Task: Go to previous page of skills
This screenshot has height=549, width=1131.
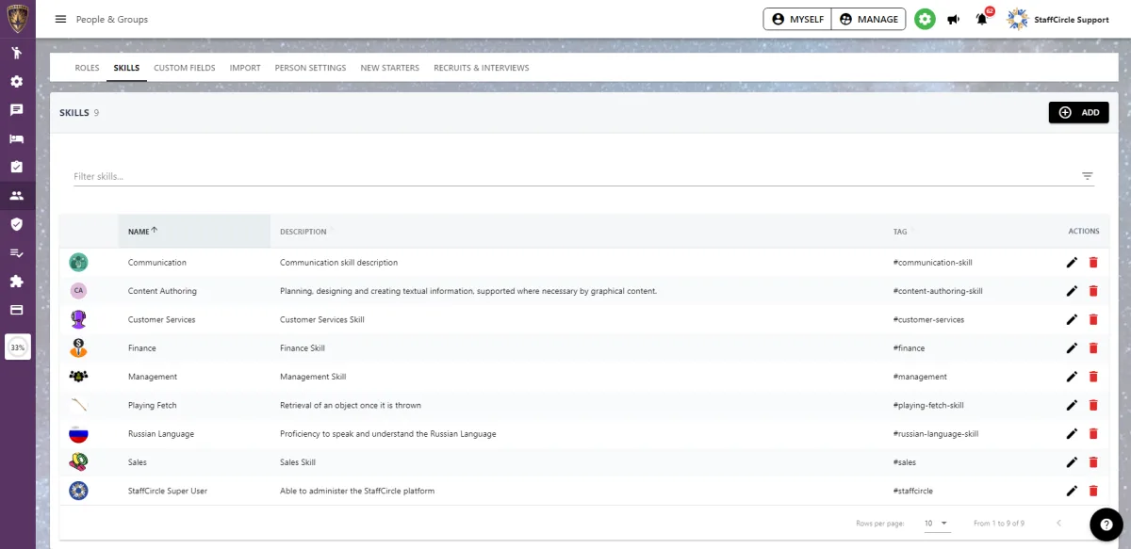Action: [1058, 523]
